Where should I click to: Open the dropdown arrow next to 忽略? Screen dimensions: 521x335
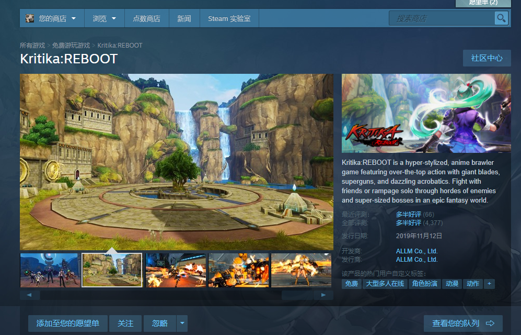tap(182, 323)
